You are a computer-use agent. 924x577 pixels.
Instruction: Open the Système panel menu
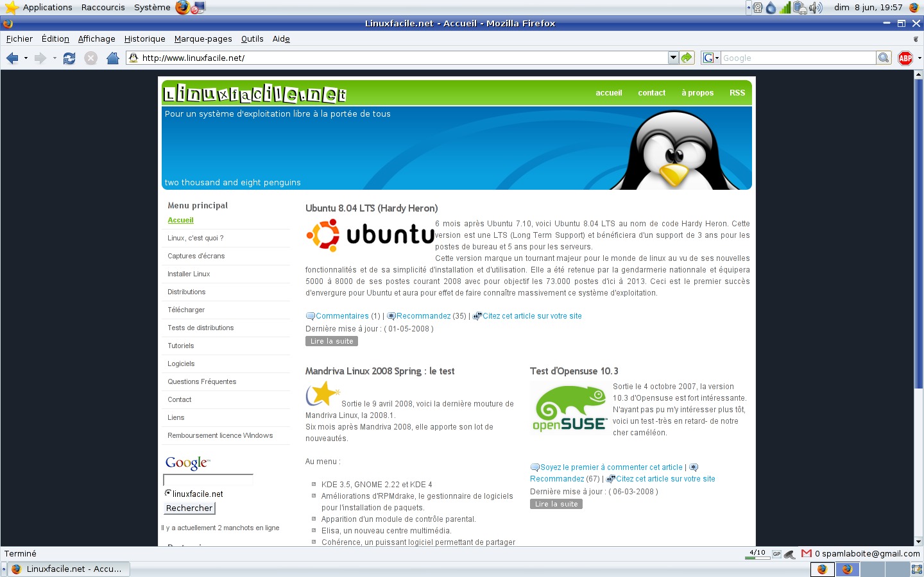(152, 8)
